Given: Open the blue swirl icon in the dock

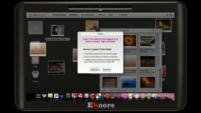Looking at the screenshot, I should point(62,96).
